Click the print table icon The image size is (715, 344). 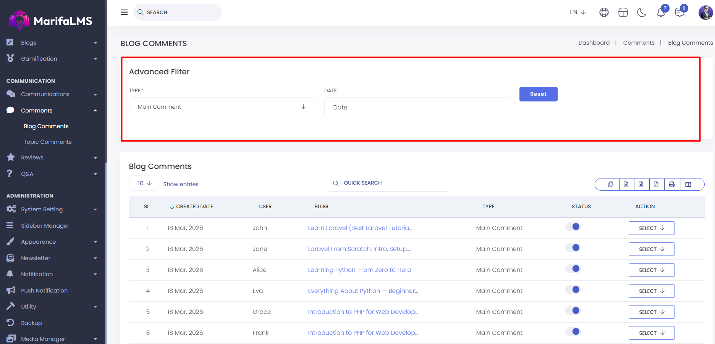click(671, 185)
